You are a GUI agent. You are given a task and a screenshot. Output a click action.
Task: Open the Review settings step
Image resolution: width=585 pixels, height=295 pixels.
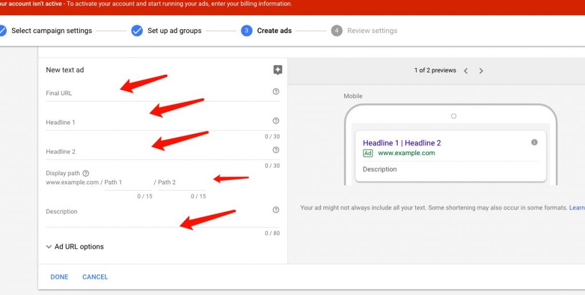point(371,31)
